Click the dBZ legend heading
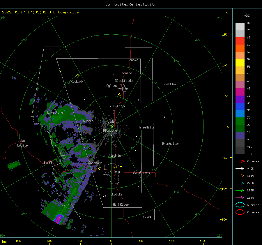This screenshot has height=245, width=262. (247, 16)
